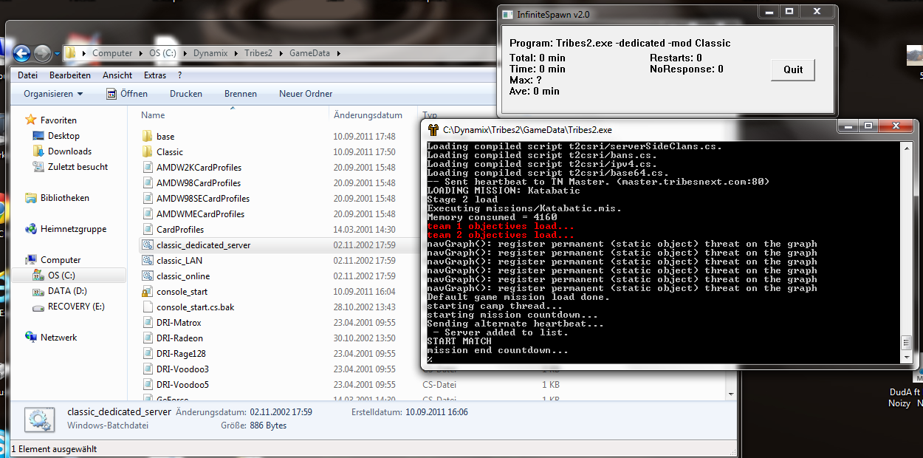Click Computer in the address bar breadcrumb

(112, 53)
